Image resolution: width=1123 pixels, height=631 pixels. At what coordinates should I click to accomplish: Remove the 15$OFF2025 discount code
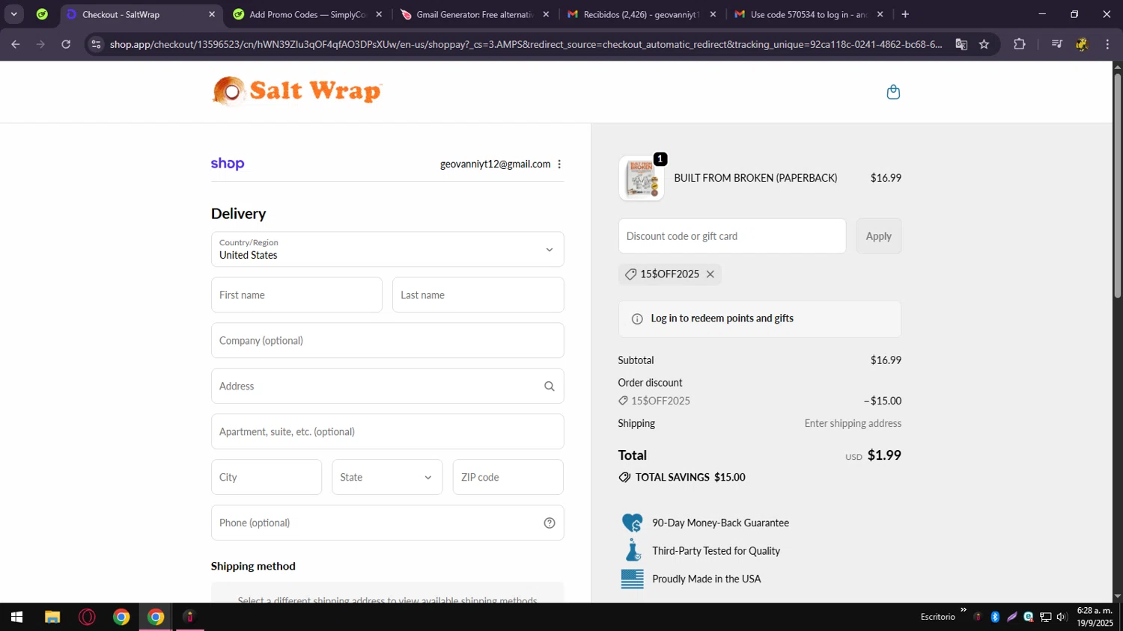click(x=710, y=274)
